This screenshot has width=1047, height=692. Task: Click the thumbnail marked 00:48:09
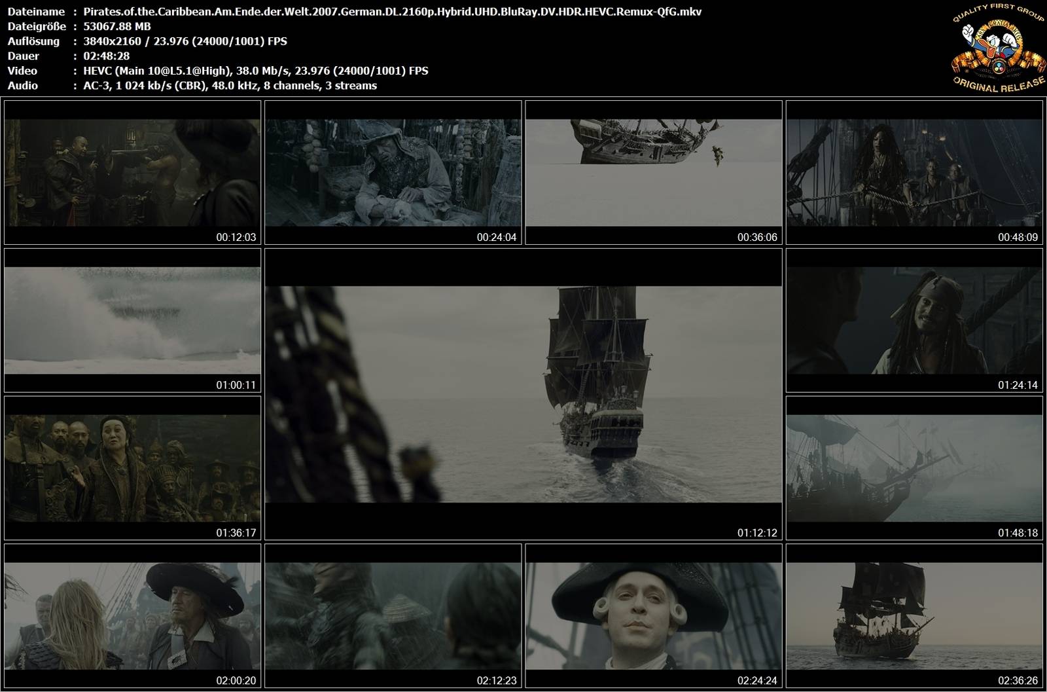(x=914, y=173)
